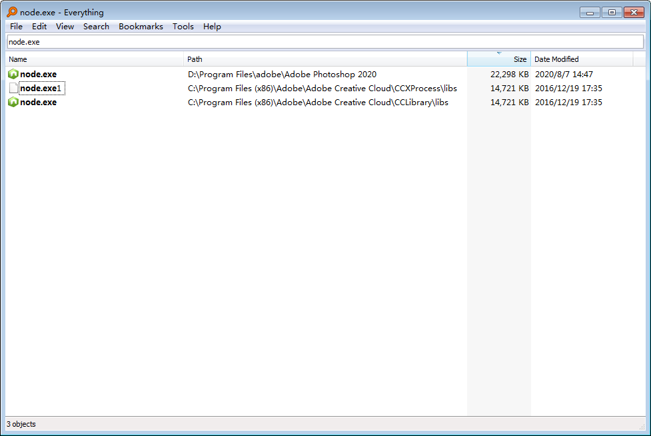Open the Tools menu
Image resolution: width=651 pixels, height=436 pixels.
(183, 27)
